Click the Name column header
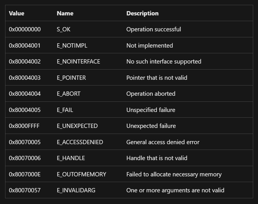Screen dimensions: 258x204 pos(65,13)
